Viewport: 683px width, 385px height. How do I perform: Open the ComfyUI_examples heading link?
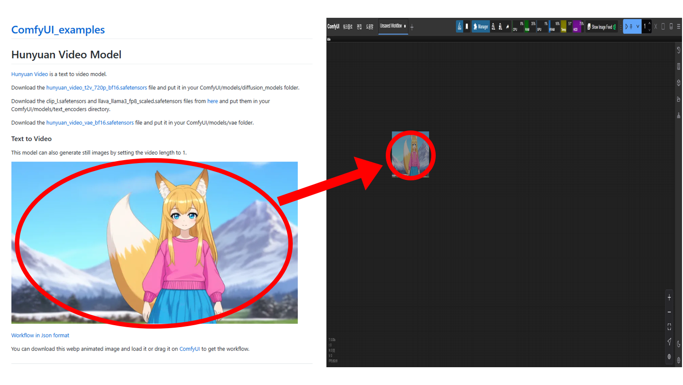point(58,30)
